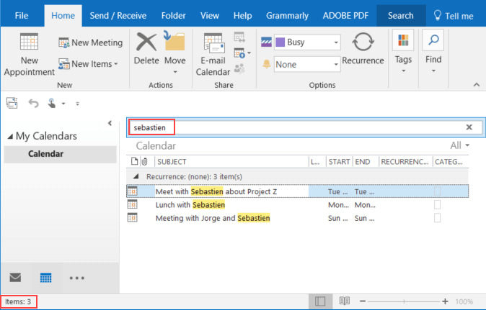Open the Folder ribbon tab
This screenshot has width=486, height=310.
coord(172,15)
